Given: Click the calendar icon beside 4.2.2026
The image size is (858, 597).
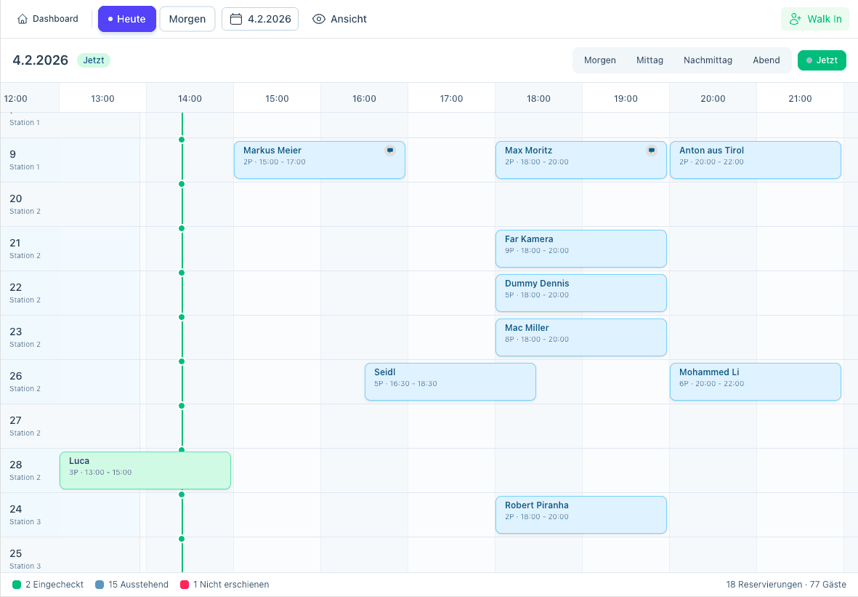Looking at the screenshot, I should 235,19.
